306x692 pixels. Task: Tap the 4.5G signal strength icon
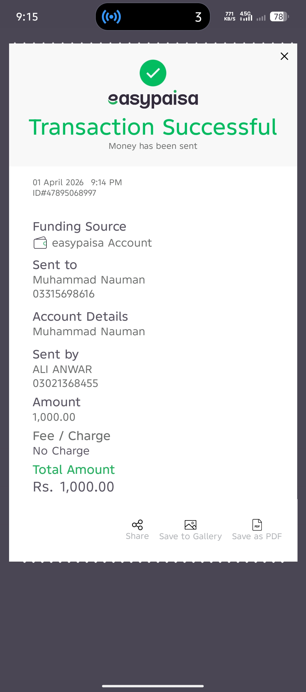(246, 16)
